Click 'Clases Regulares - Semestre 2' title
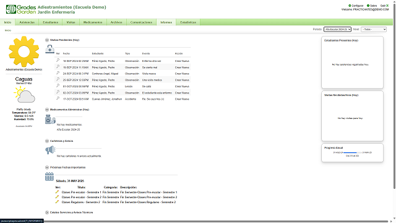The width and height of the screenshot is (396, 223). coord(81,203)
